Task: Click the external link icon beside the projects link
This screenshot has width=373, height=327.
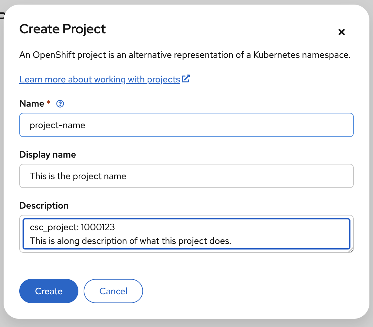Action: point(186,78)
